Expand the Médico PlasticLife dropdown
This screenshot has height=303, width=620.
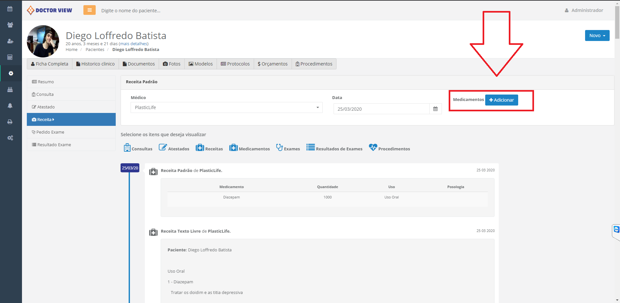pos(226,107)
